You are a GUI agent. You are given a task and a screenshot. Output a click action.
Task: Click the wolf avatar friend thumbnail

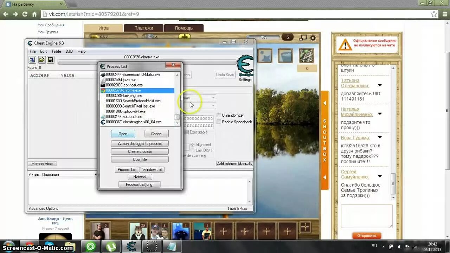tap(139, 231)
